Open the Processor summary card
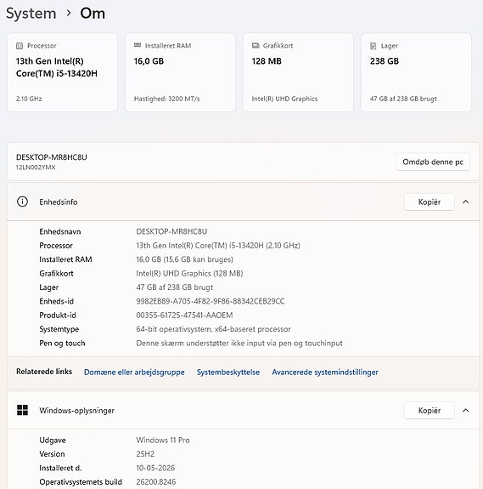 click(62, 72)
